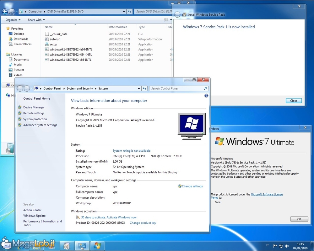Click OK in the About Windows dialog
This screenshot has width=314, height=251.
[299, 219]
